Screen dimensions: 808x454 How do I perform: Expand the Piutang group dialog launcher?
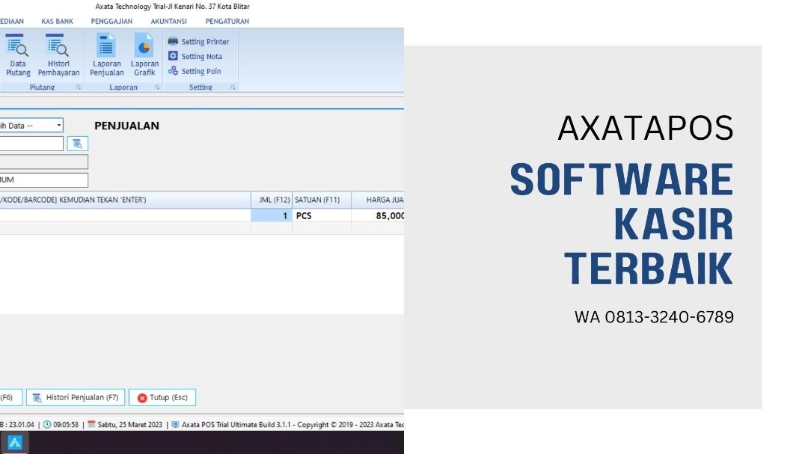click(79, 88)
